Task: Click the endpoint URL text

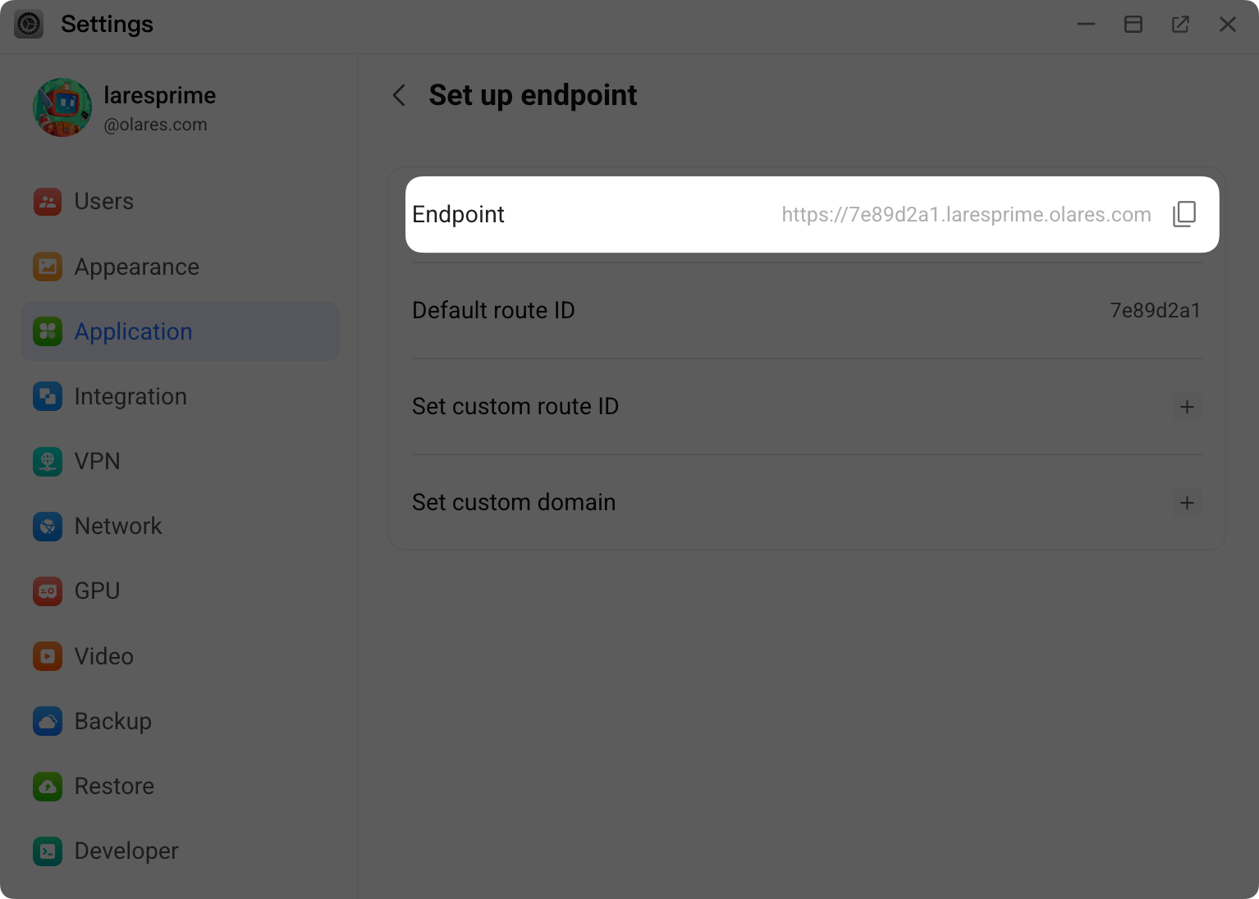Action: tap(966, 215)
